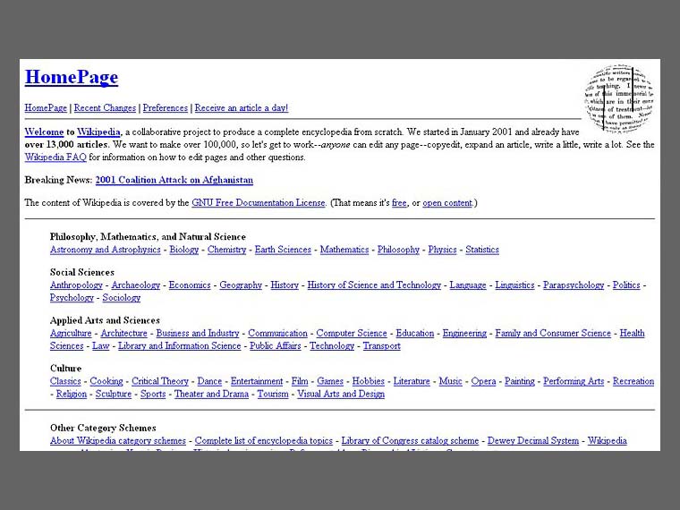Open the Agriculture topic

71,334
